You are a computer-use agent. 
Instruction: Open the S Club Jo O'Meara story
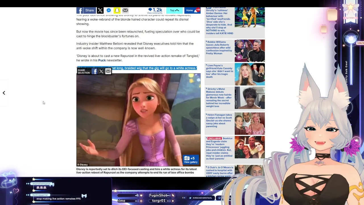click(x=219, y=171)
